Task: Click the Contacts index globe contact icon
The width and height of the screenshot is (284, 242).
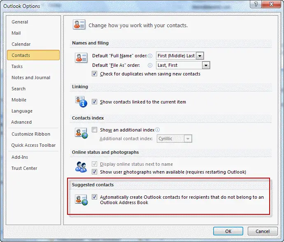Action: [x=81, y=133]
